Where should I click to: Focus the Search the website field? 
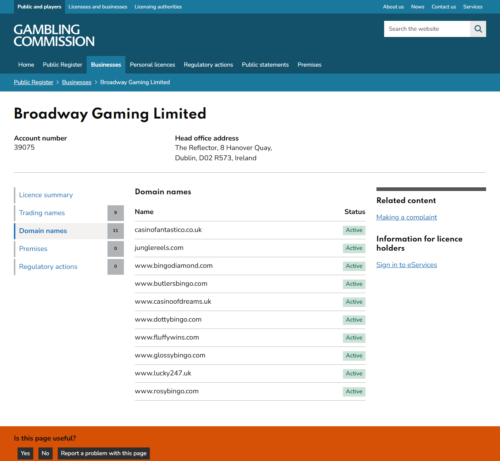427,29
